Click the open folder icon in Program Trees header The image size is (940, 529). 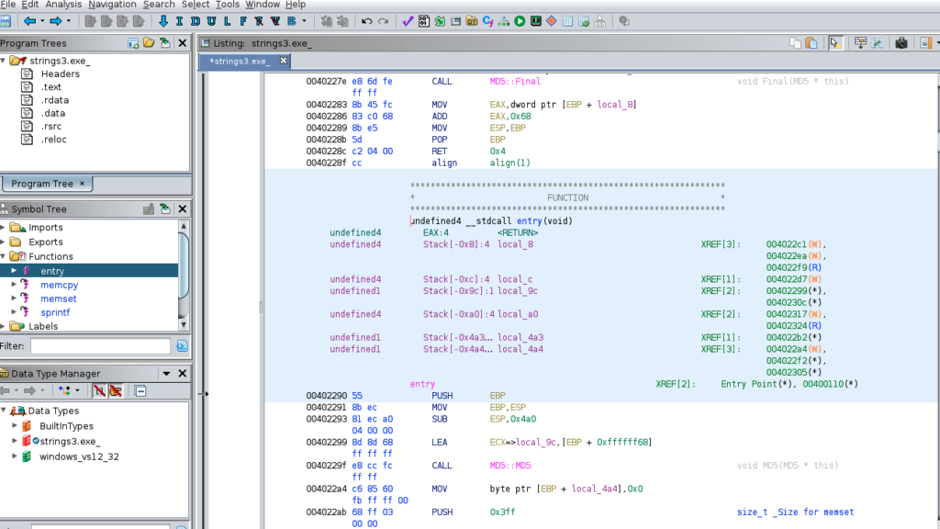click(149, 43)
